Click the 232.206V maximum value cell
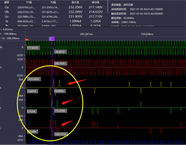 coord(75,7)
